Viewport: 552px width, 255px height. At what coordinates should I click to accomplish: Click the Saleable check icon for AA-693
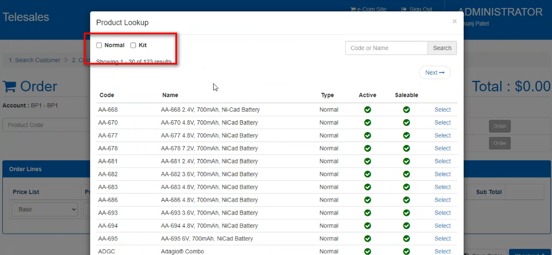pyautogui.click(x=406, y=213)
